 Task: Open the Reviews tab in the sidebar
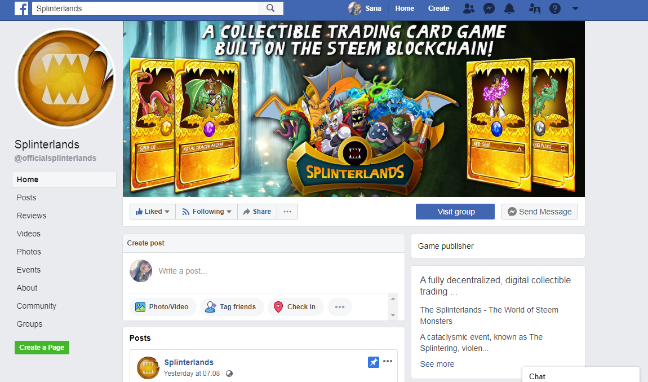click(x=32, y=216)
